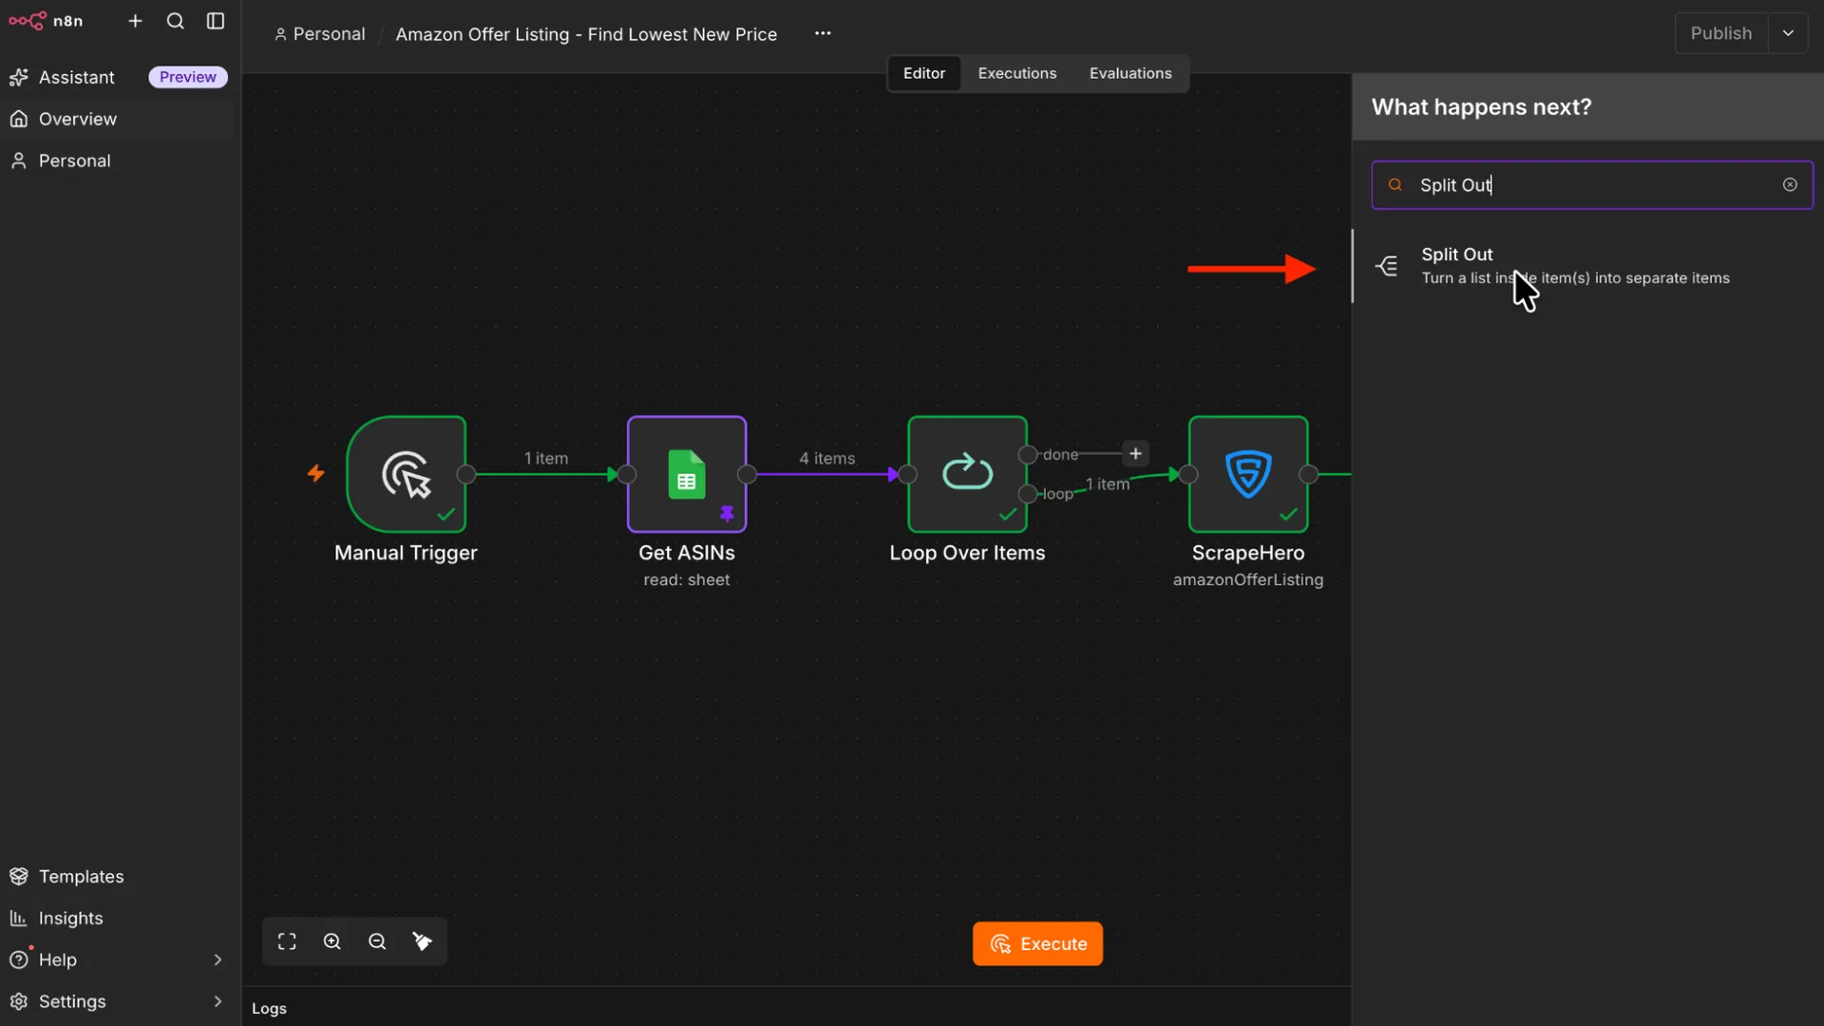This screenshot has height=1026, width=1824.
Task: Click the 1 item label after Manual Trigger
Action: coord(546,458)
